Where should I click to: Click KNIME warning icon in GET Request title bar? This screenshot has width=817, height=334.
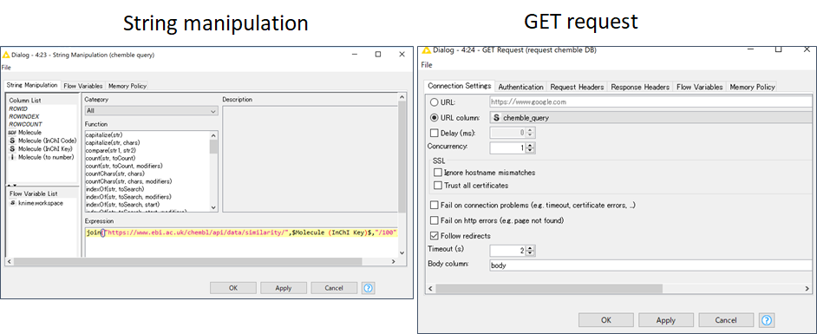point(426,50)
